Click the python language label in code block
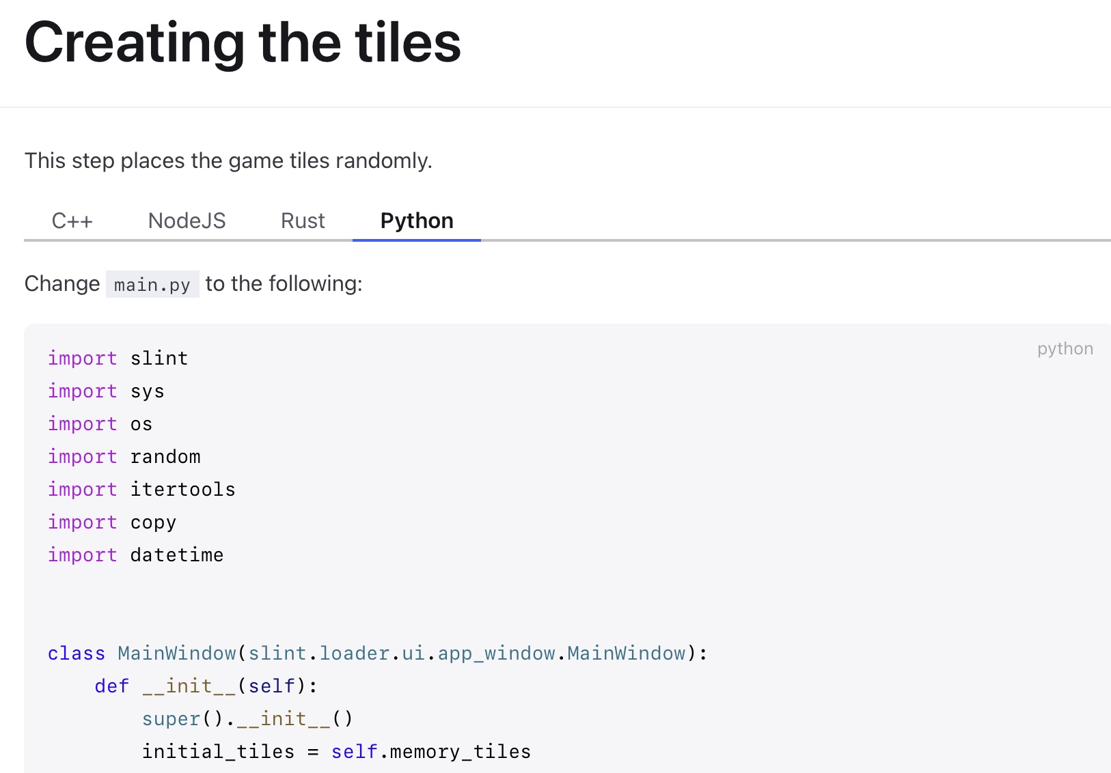Viewport: 1111px width, 773px height. pos(1065,349)
